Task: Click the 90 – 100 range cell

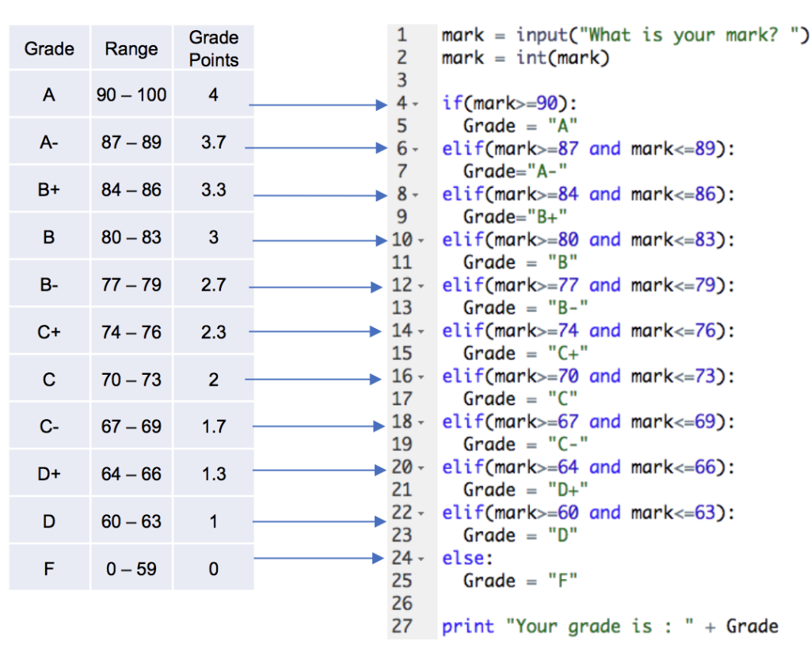Action: coord(131,93)
